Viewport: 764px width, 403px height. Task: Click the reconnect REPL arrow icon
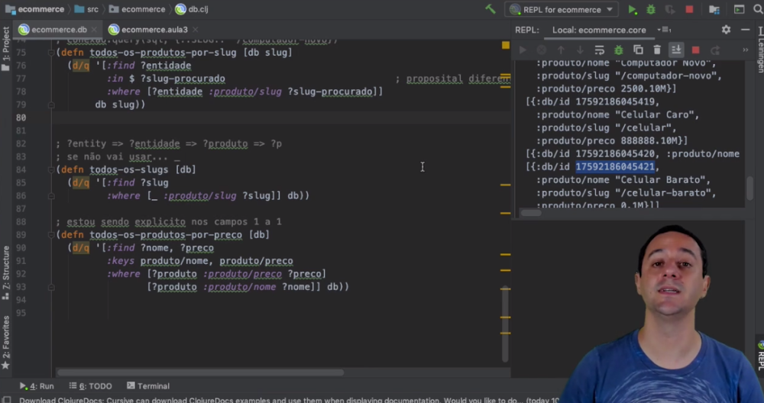(715, 50)
